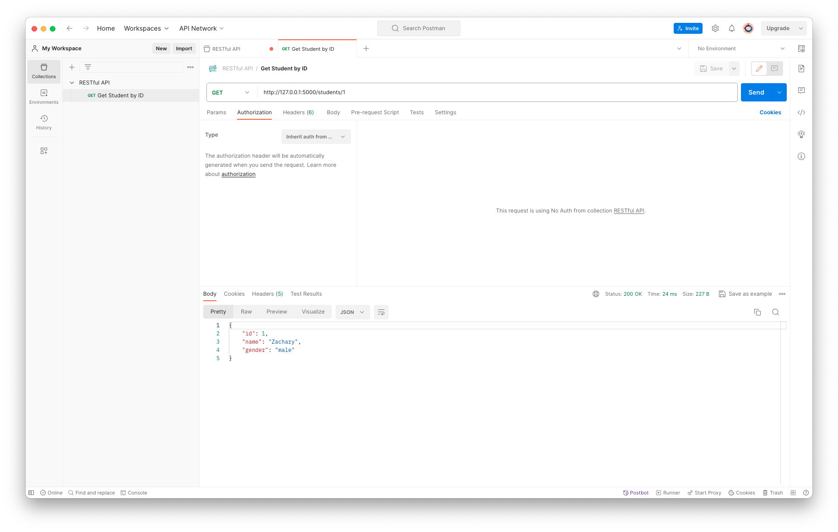Open the documentation pane icon
The image size is (838, 532).
(x=801, y=69)
